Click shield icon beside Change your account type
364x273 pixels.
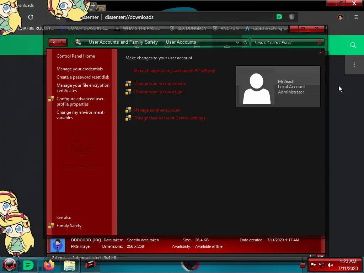tap(128, 92)
